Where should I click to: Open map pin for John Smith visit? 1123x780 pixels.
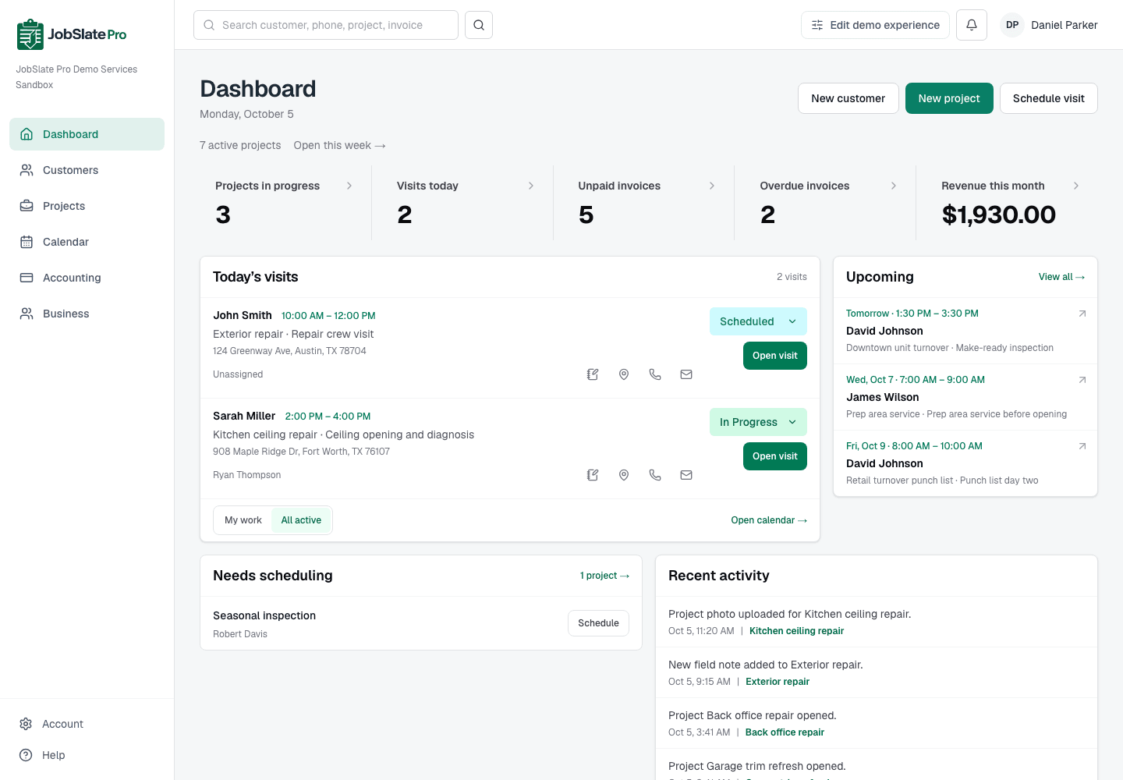pos(624,374)
